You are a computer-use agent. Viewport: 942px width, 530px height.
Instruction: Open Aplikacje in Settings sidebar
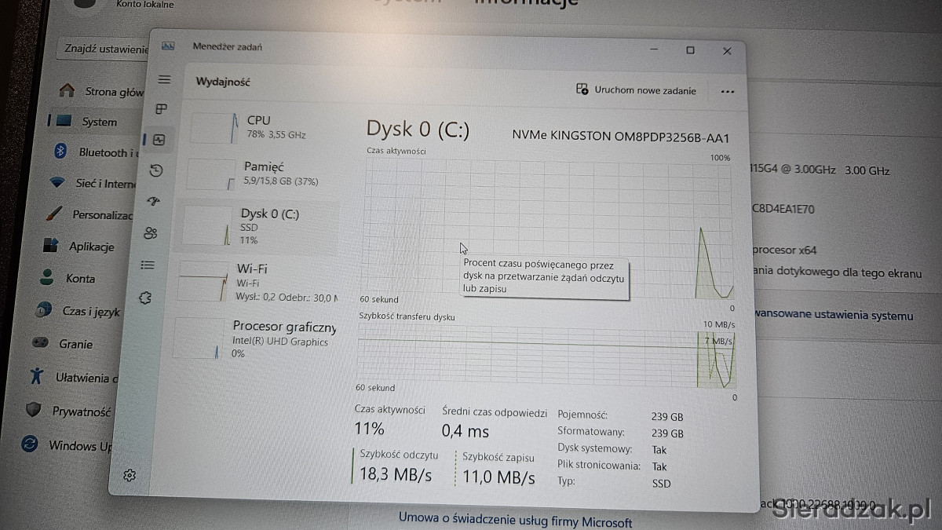(90, 247)
